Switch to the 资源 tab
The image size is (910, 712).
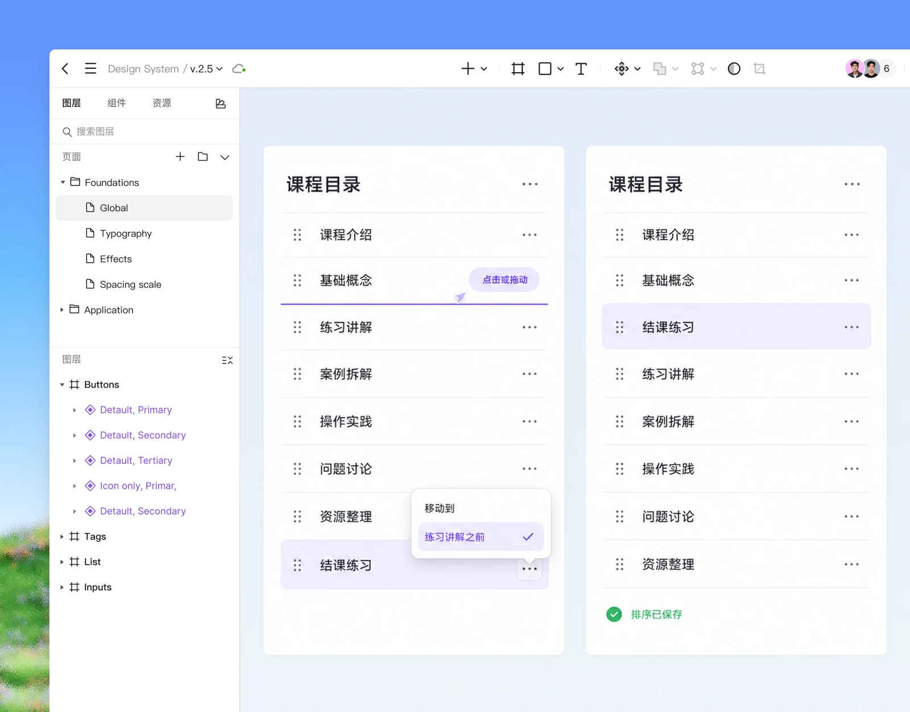pyautogui.click(x=162, y=103)
